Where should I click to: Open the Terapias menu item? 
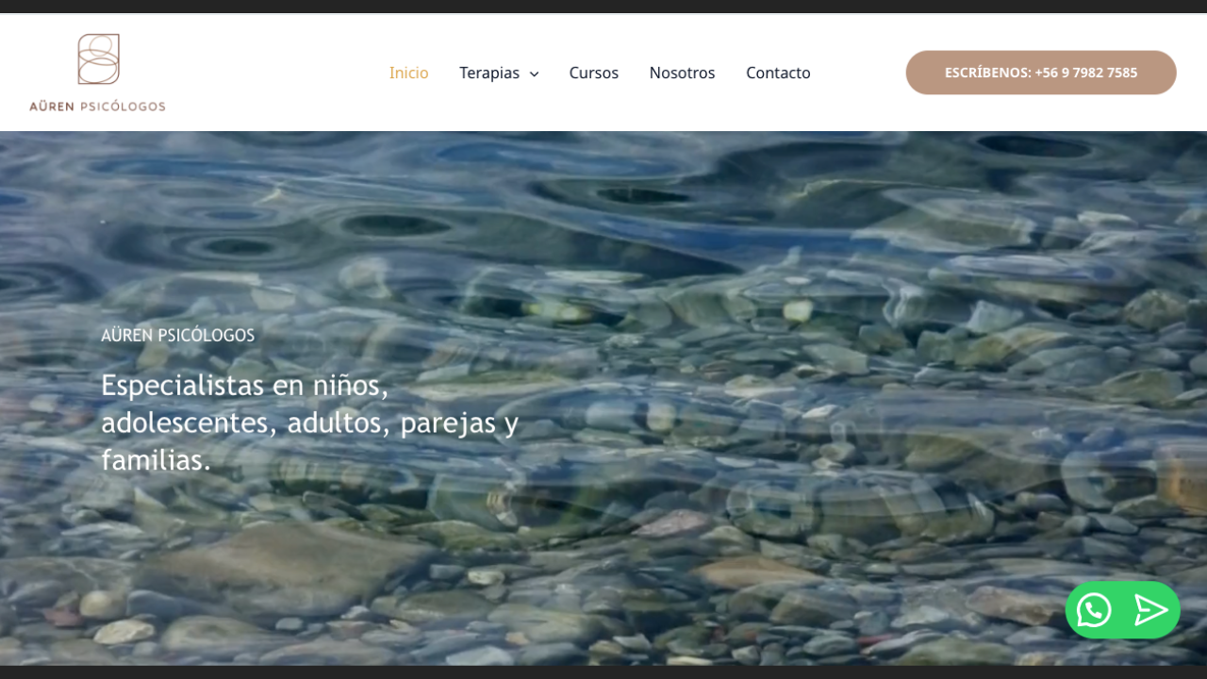[488, 73]
